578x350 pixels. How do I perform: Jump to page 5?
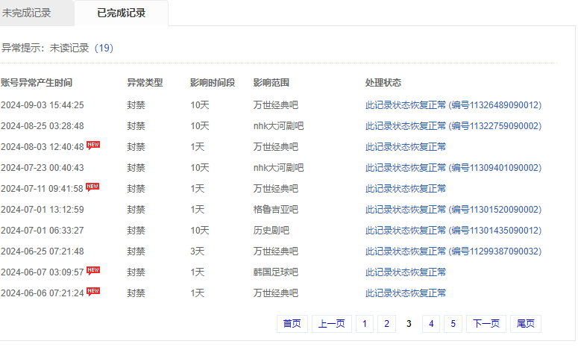coord(453,324)
